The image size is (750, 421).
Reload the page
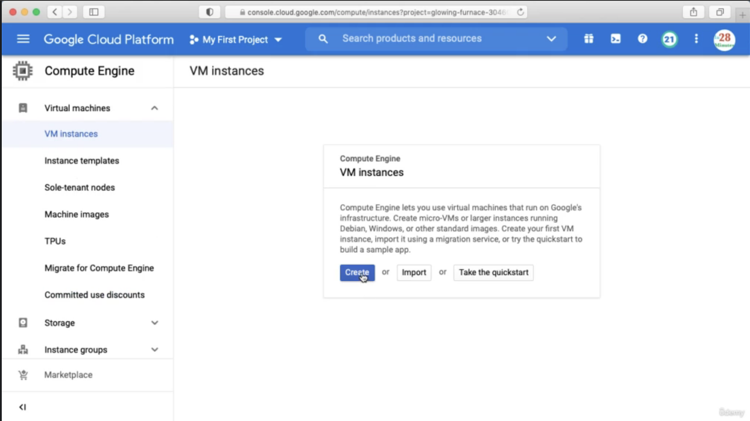coord(520,12)
